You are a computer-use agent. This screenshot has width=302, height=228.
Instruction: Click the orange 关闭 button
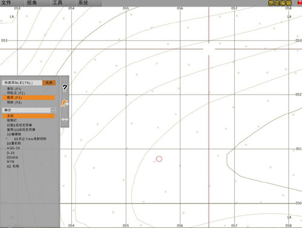coord(49,83)
